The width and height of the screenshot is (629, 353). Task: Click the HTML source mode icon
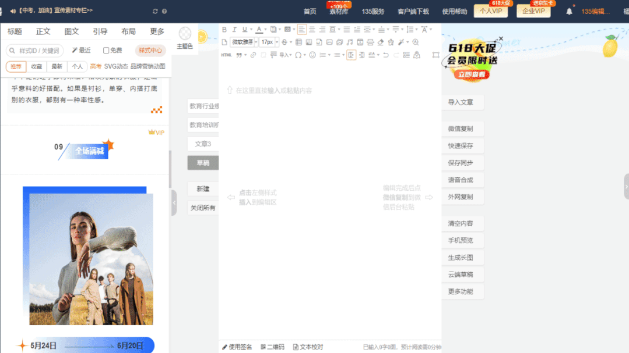[226, 55]
